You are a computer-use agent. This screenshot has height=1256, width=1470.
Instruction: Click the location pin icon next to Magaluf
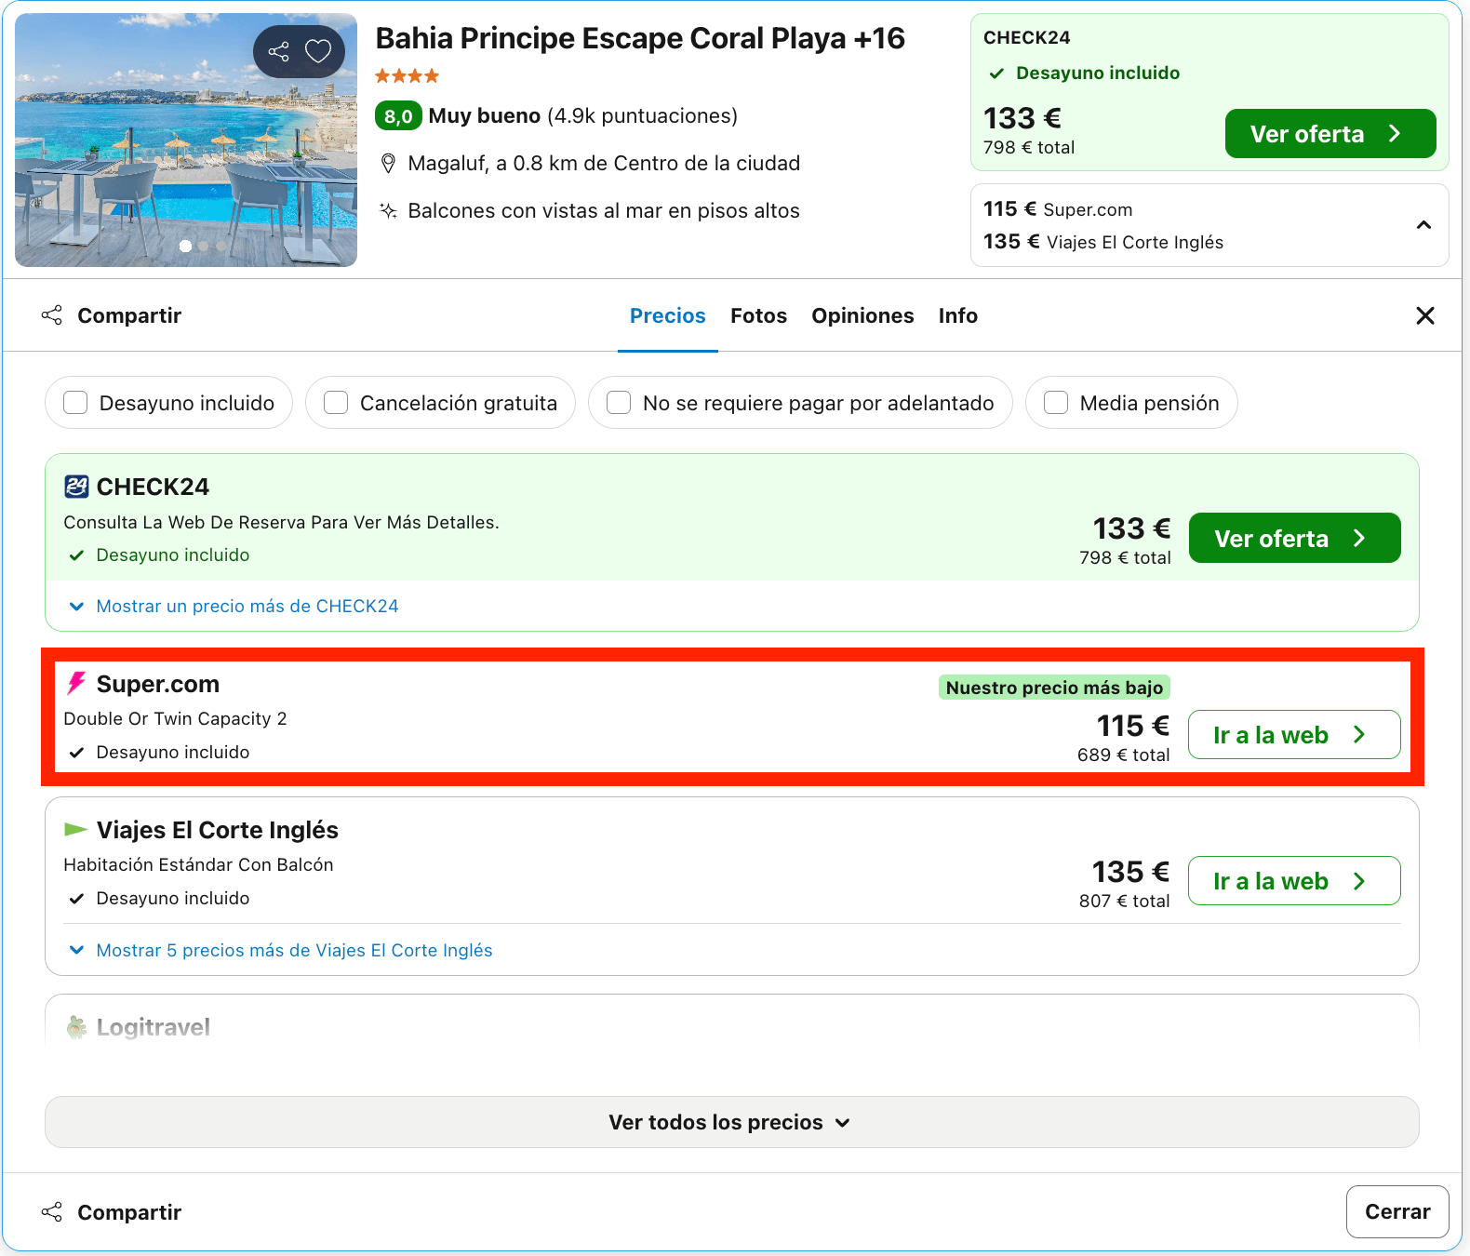point(389,164)
